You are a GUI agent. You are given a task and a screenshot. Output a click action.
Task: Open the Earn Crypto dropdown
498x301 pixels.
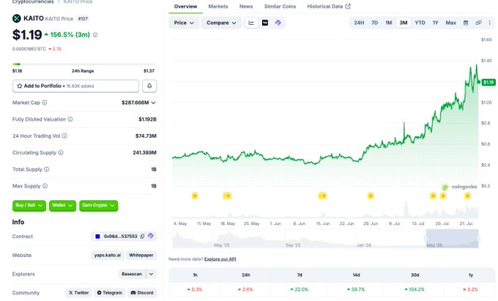[98, 206]
